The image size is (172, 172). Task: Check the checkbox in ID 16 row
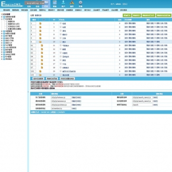pos(61,60)
